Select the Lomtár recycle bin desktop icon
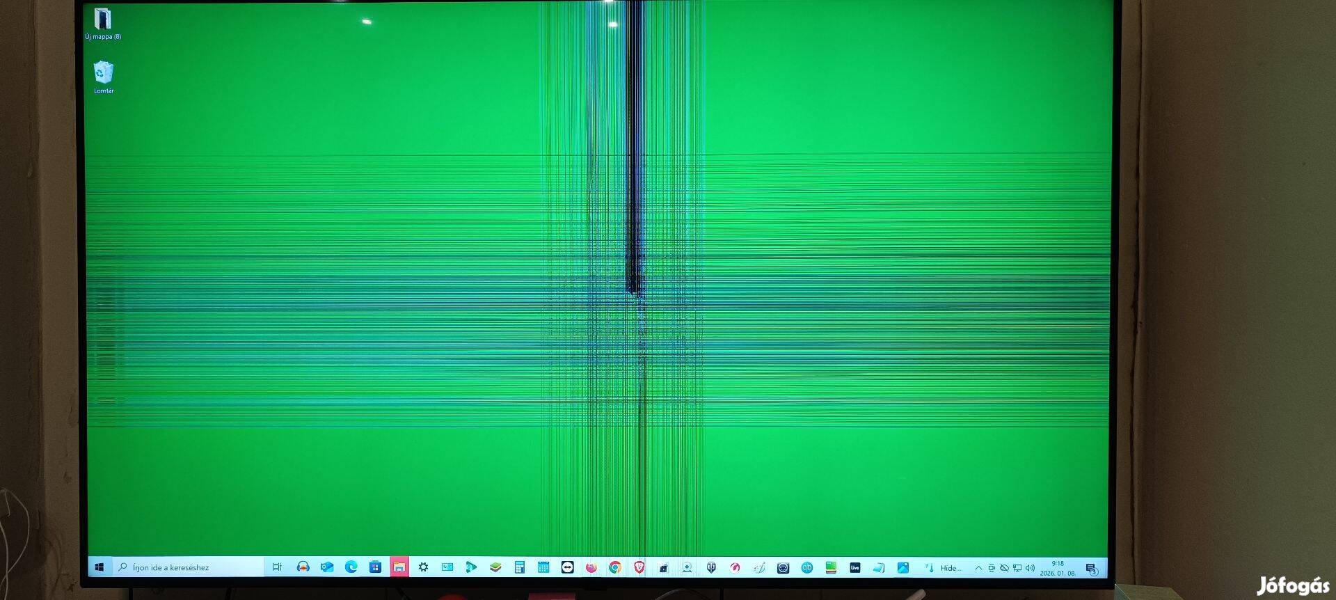 [104, 77]
